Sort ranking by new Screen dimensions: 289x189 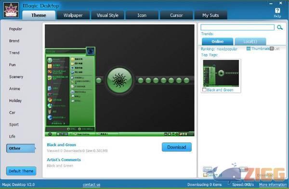coord(220,49)
